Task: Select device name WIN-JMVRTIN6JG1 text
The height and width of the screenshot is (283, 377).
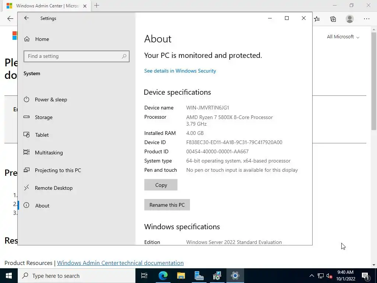Action: 208,108
